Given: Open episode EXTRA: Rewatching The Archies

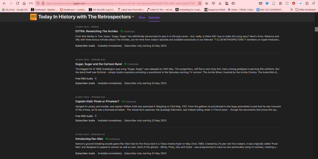Looking at the screenshot, I should click(97, 31).
